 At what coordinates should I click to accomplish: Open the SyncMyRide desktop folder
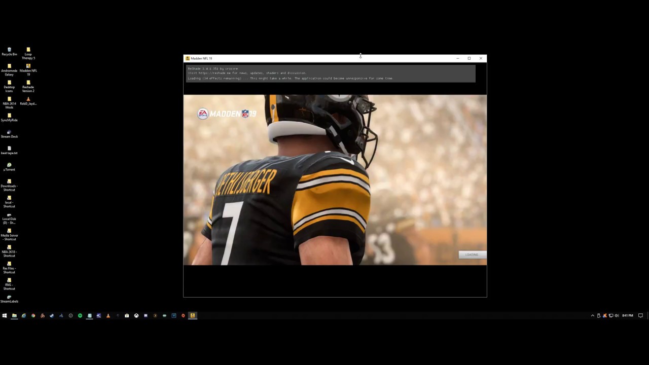[9, 118]
